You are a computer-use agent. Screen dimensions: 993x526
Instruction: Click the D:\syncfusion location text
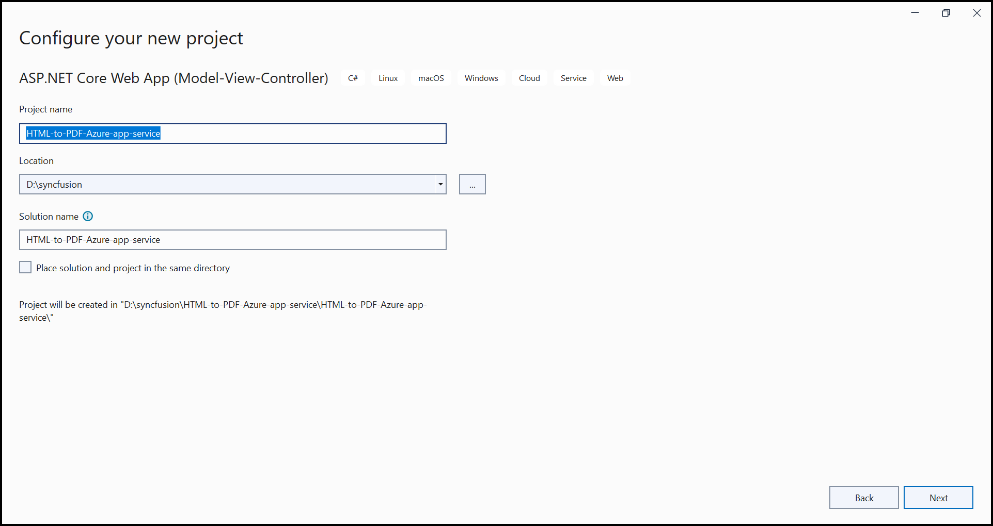54,185
